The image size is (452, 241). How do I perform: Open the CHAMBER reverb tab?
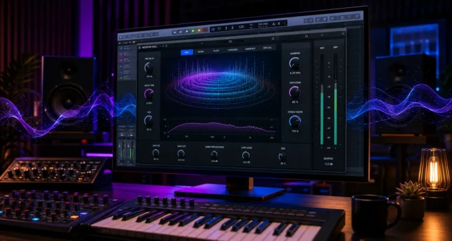coord(232,50)
